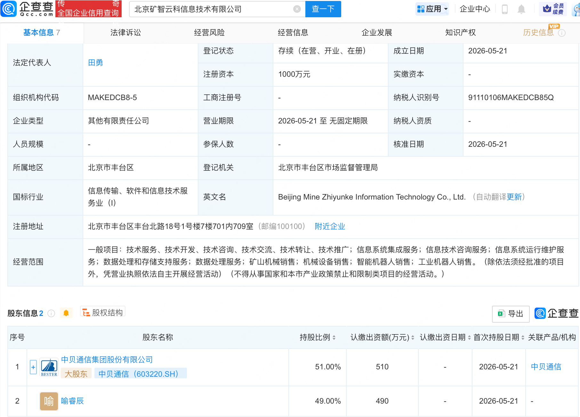Click the VIP crown membership renewal icon
This screenshot has height=417, width=580.
(553, 9)
